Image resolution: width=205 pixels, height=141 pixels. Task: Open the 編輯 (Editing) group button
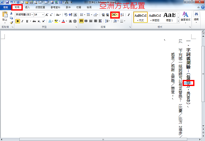click(x=196, y=17)
